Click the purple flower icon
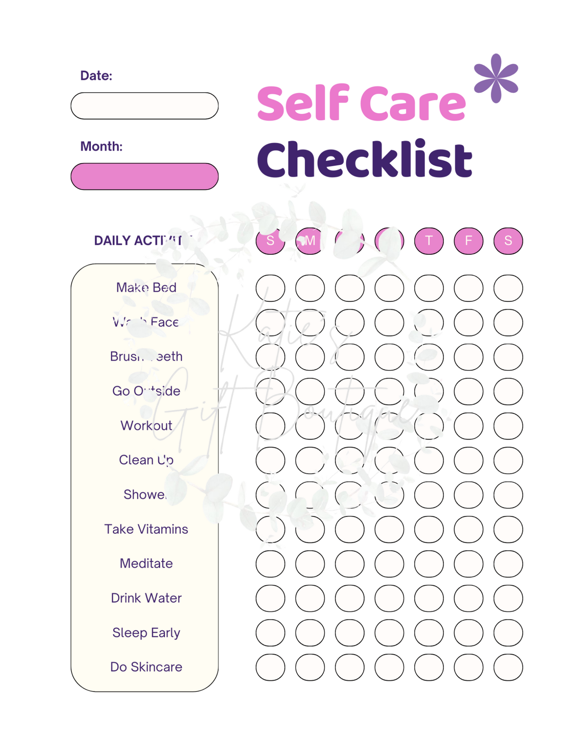 click(496, 78)
